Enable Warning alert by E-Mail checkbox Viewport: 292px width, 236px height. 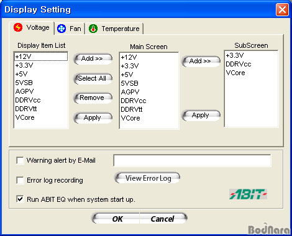[20, 160]
